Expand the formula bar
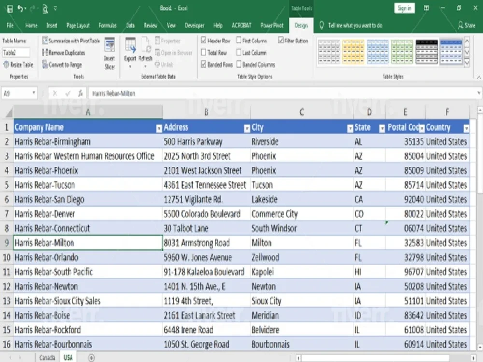This screenshot has height=362, width=483. [x=478, y=93]
